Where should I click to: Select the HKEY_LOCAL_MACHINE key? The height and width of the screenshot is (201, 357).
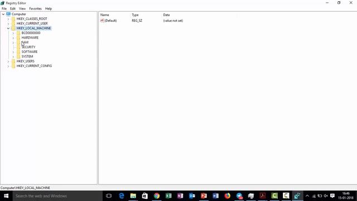click(33, 28)
